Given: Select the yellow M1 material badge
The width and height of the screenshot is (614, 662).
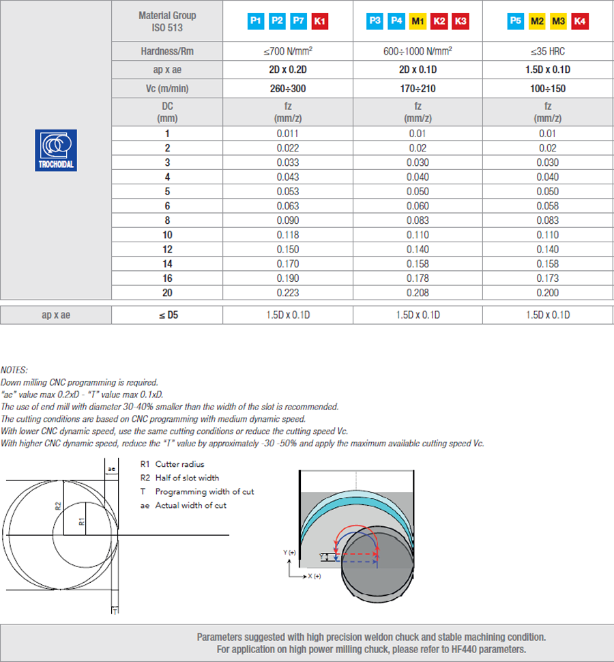Looking at the screenshot, I should pos(418,22).
